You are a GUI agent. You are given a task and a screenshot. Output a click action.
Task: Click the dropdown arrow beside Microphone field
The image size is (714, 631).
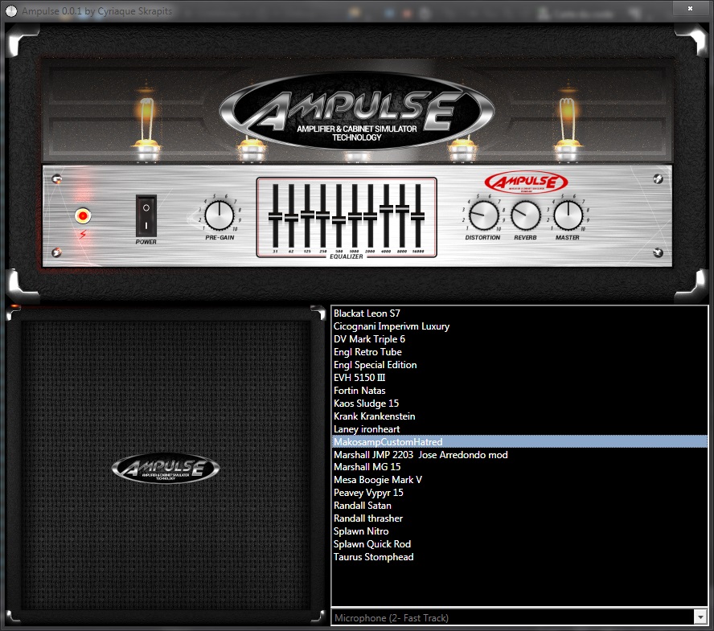[701, 617]
